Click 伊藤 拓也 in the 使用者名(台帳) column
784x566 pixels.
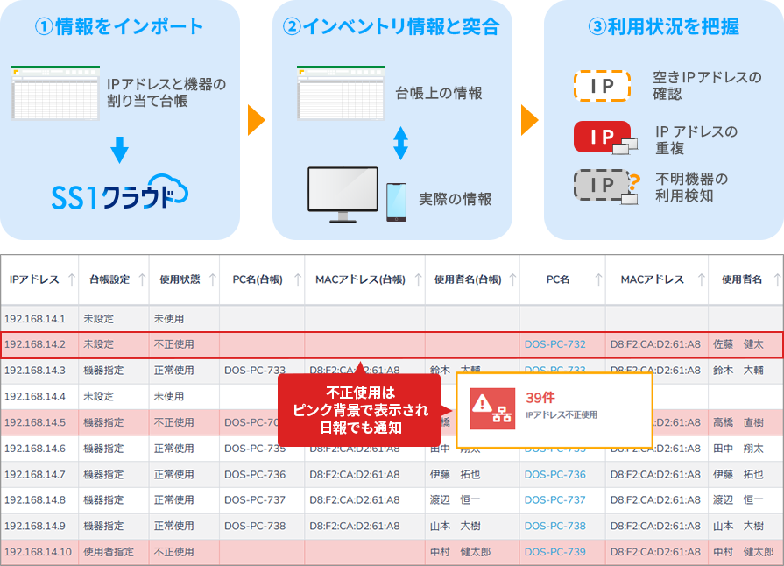tap(455, 475)
